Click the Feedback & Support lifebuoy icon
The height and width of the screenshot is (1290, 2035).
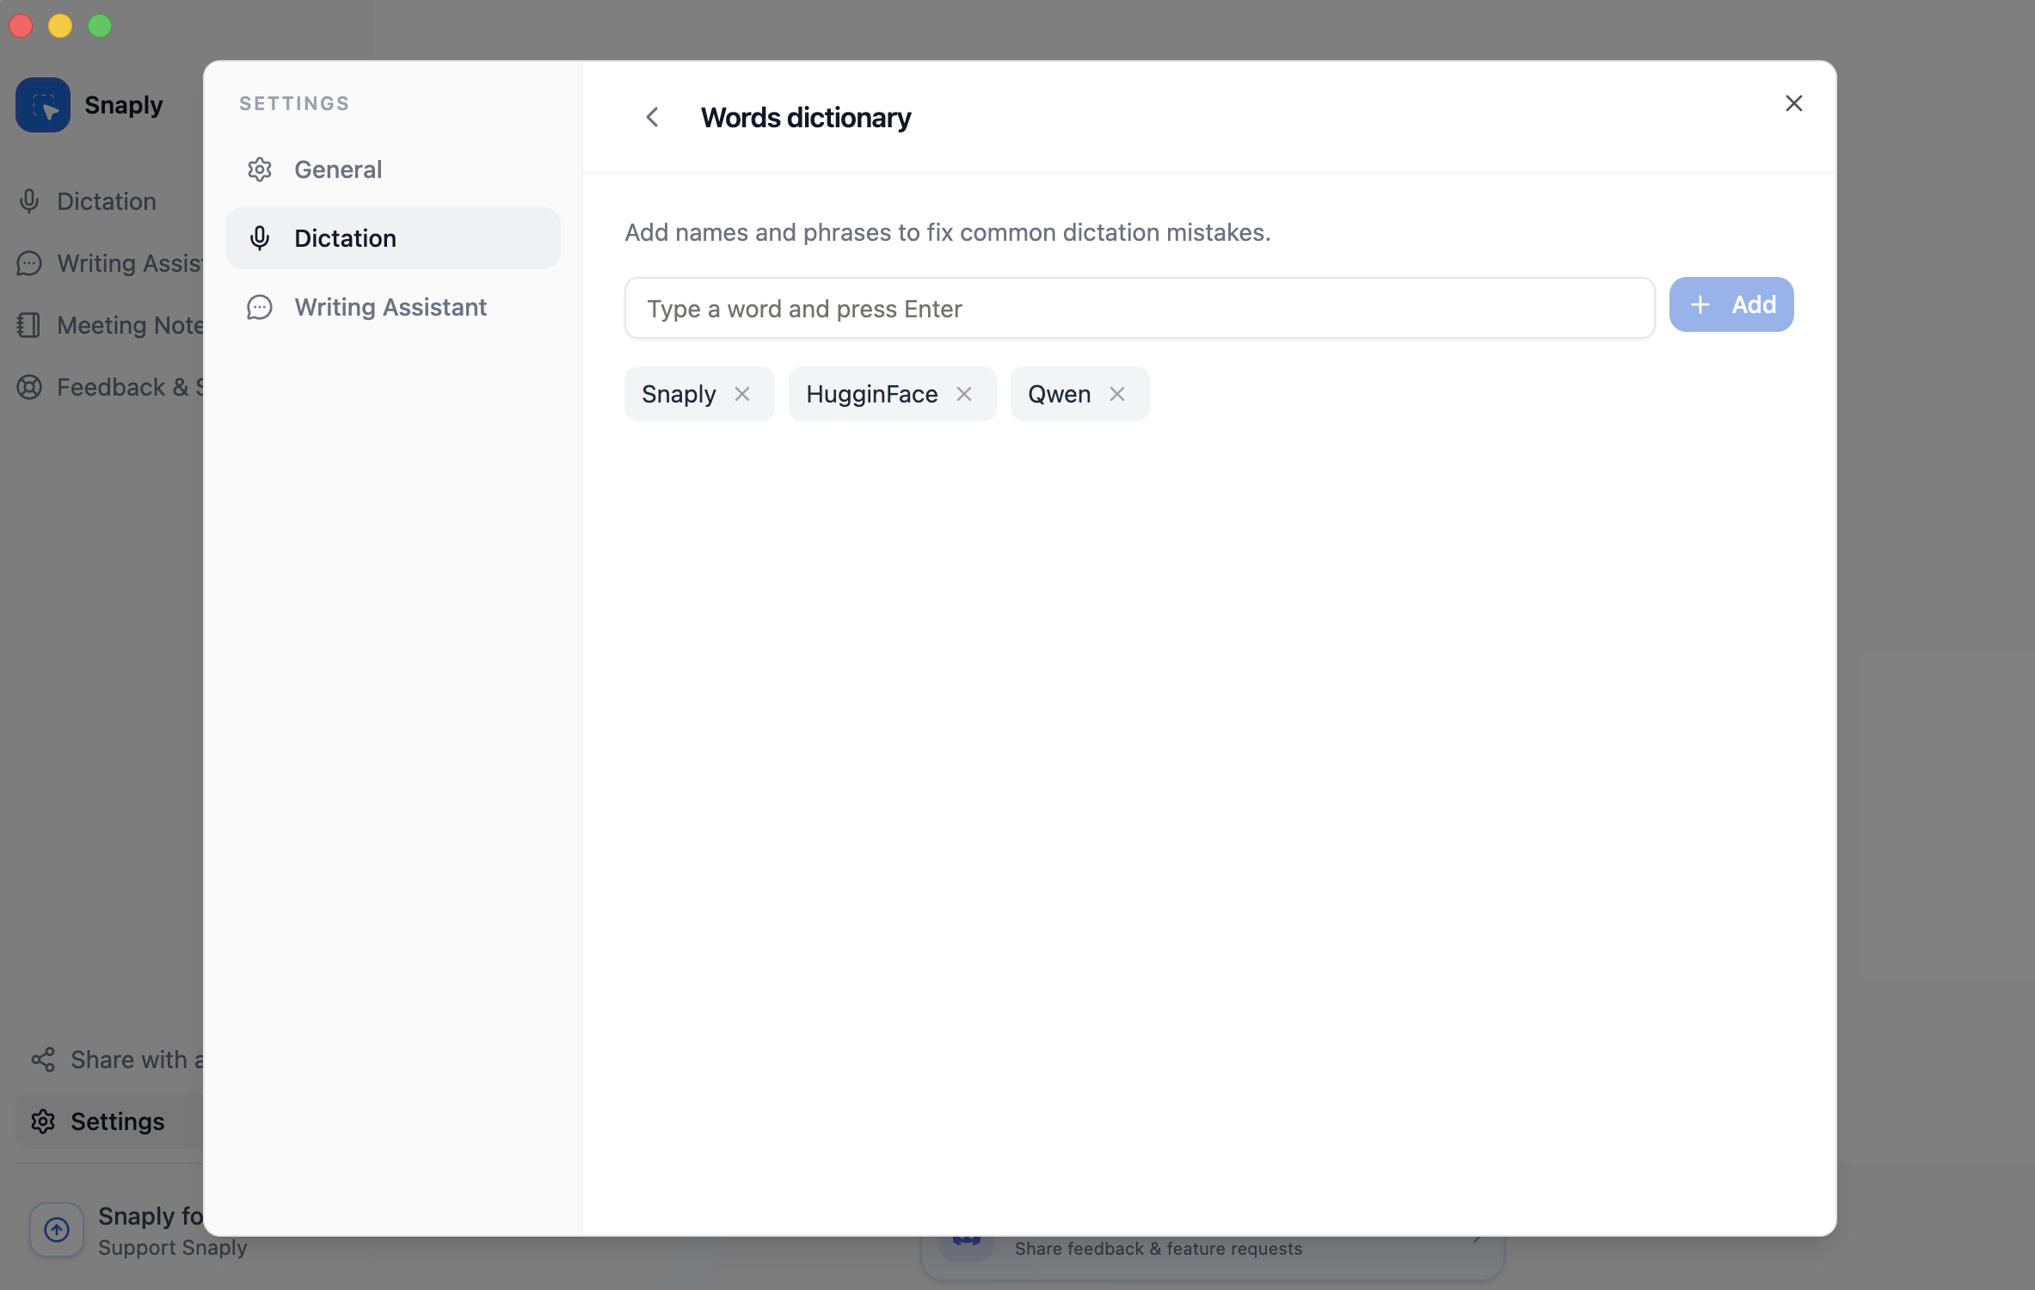[30, 387]
